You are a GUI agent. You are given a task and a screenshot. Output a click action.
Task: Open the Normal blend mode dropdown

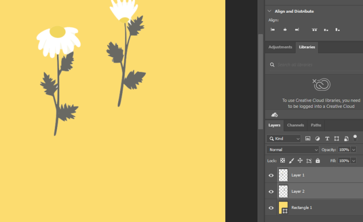tap(293, 150)
